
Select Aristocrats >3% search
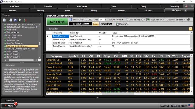tap(13, 40)
